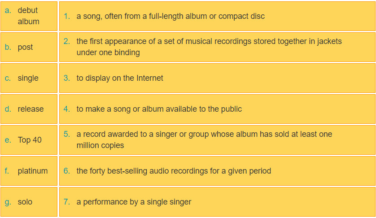
Task: Click the definition about one million copies sold
Action: 204,140
